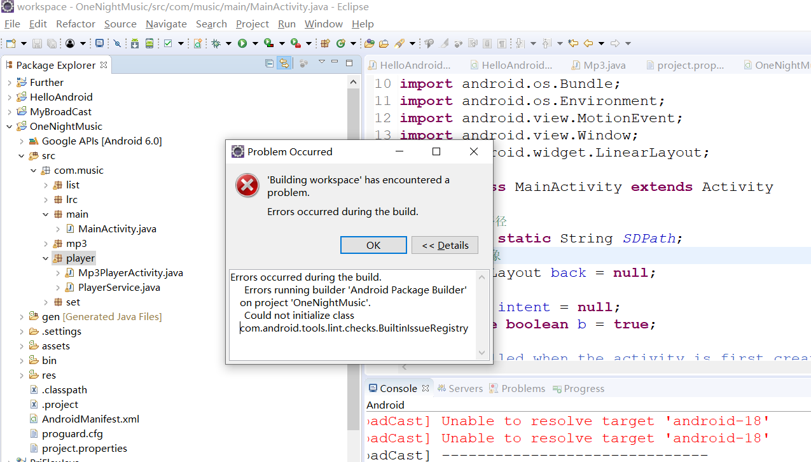Collapse the src folder node
The height and width of the screenshot is (462, 811).
pyautogui.click(x=22, y=156)
